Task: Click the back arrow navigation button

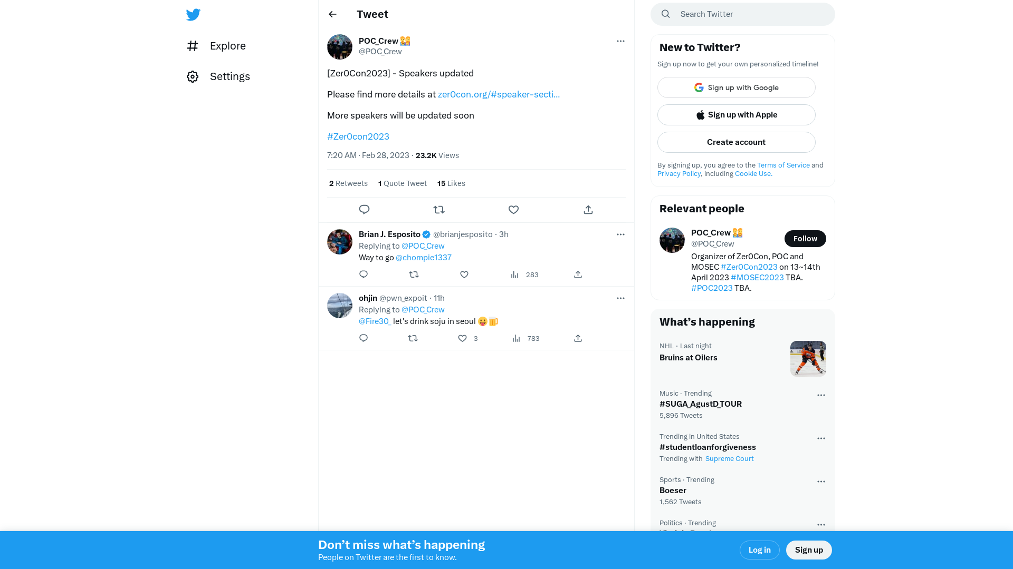Action: 332,14
